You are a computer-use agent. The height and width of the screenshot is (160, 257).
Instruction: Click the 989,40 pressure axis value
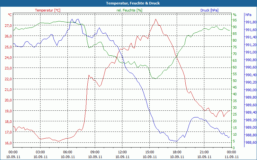[251, 112]
